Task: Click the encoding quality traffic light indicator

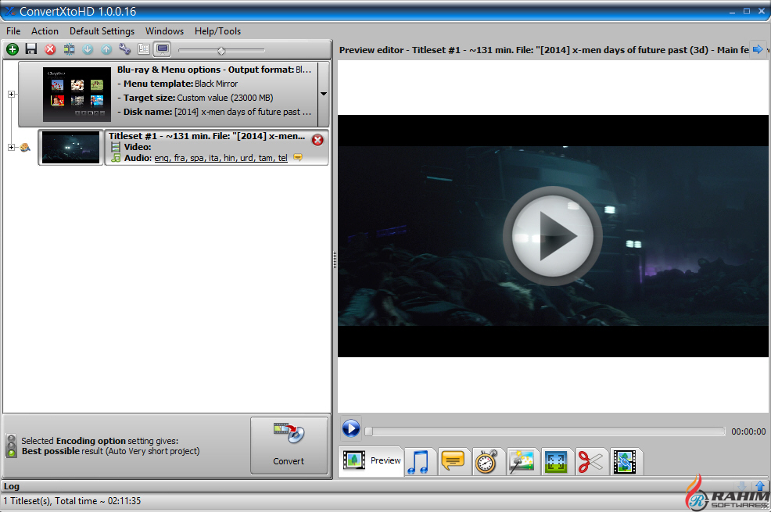Action: [11, 446]
